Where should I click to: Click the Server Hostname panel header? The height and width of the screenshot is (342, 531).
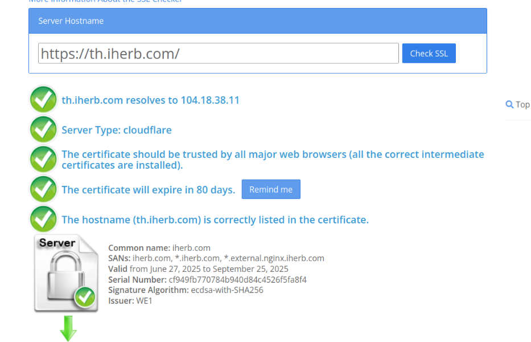coord(258,21)
